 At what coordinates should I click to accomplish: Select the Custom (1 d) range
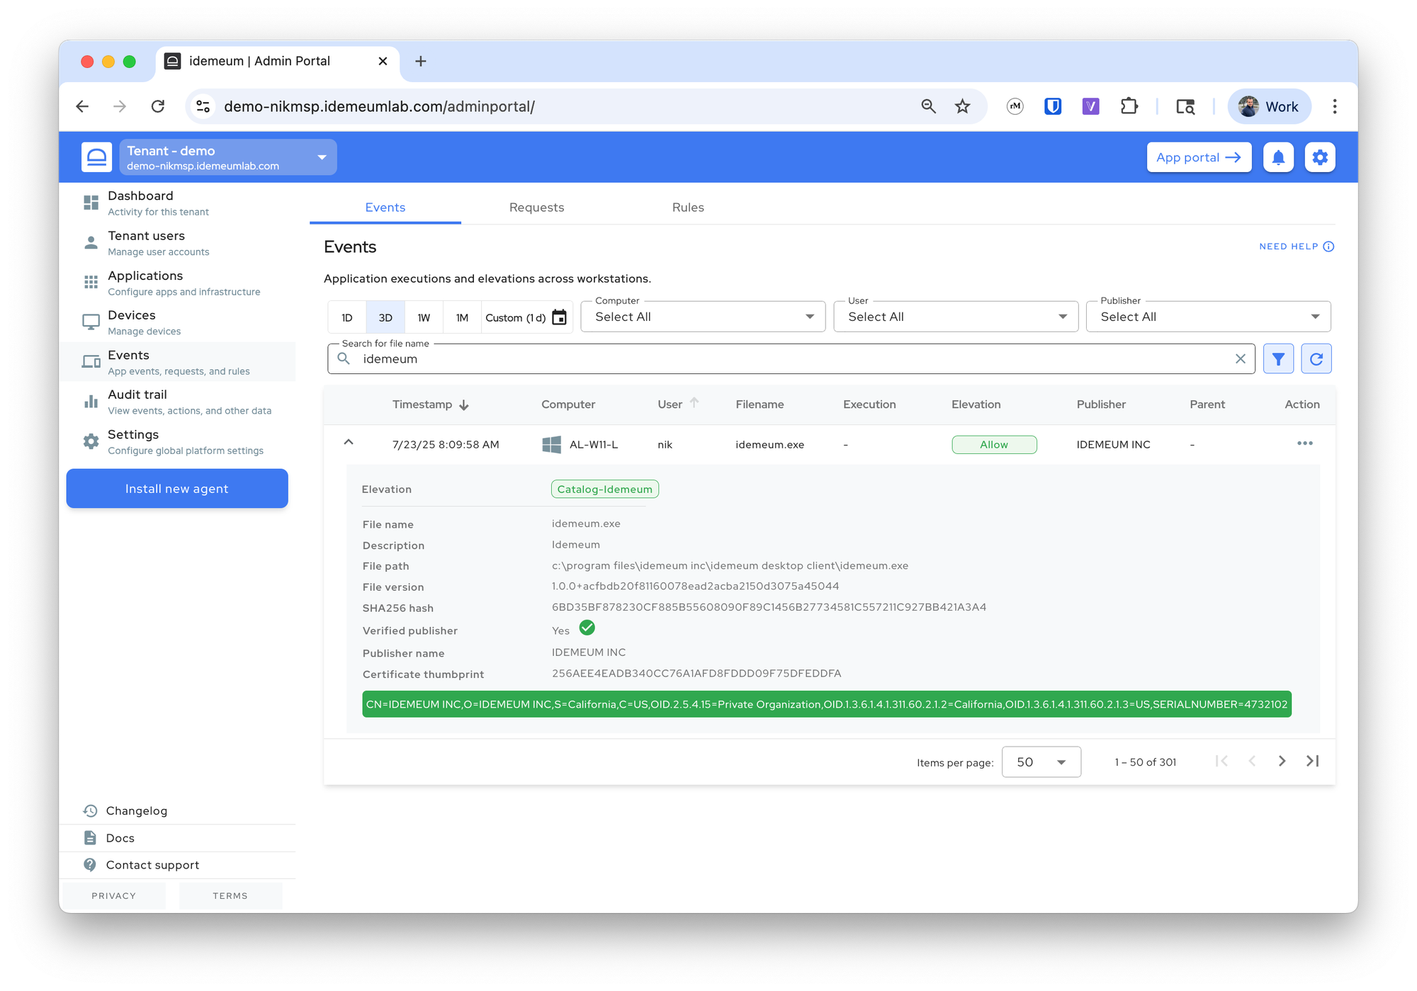pyautogui.click(x=526, y=317)
